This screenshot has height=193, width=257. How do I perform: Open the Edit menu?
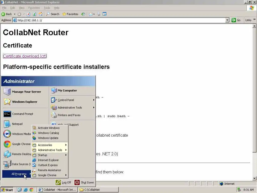coord(13,8)
